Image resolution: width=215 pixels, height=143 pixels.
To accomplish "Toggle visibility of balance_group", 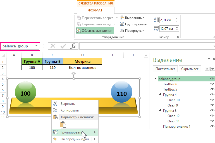I will [212, 79].
